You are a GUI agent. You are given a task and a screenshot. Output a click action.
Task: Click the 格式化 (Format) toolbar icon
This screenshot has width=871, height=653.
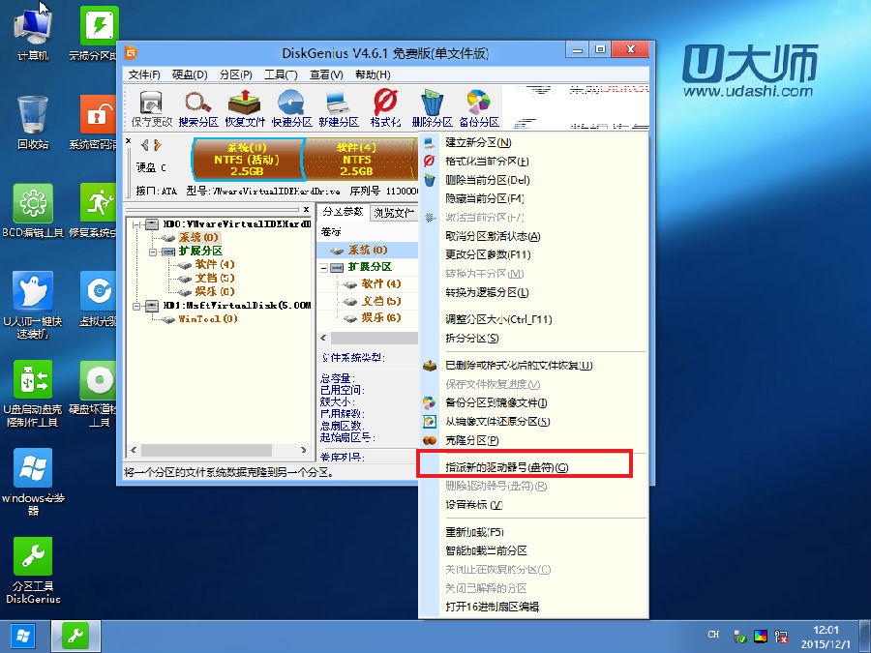[x=385, y=108]
